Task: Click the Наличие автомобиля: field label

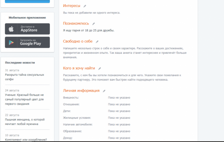Action: point(78,125)
